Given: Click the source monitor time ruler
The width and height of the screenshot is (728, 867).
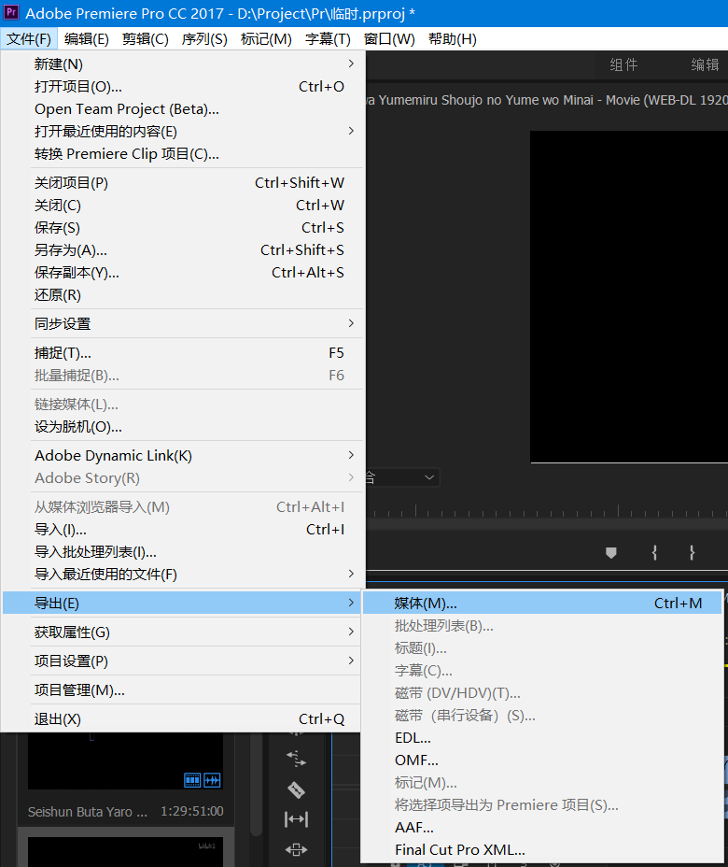Looking at the screenshot, I should (547, 510).
